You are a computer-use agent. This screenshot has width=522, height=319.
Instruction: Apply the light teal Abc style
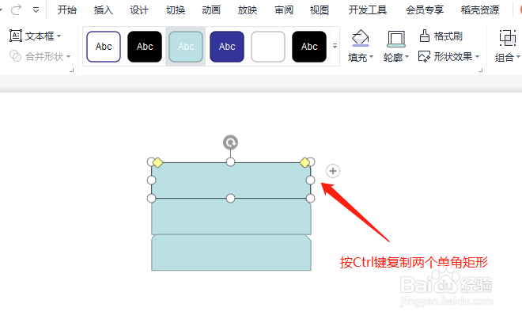186,47
